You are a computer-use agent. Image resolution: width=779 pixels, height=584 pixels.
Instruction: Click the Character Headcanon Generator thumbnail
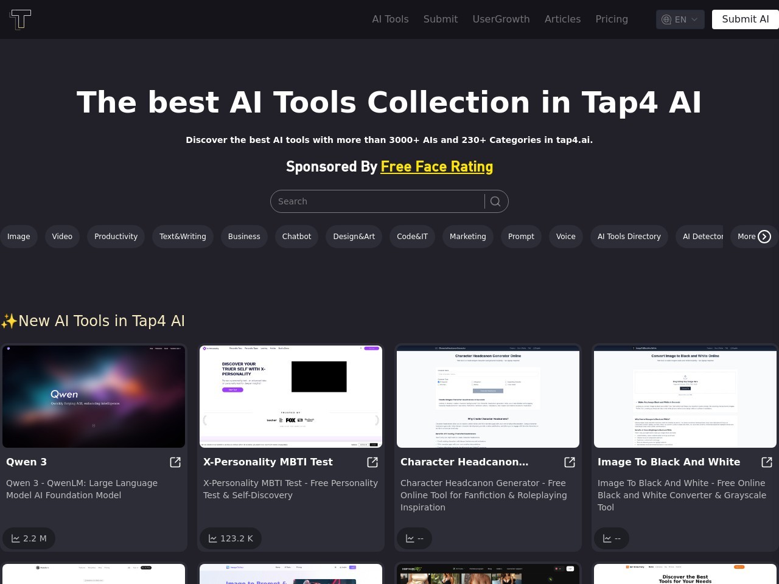(x=488, y=397)
